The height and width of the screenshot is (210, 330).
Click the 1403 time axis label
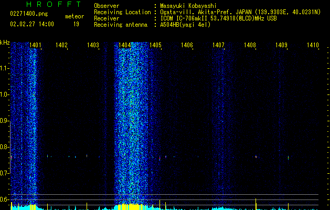(93, 45)
